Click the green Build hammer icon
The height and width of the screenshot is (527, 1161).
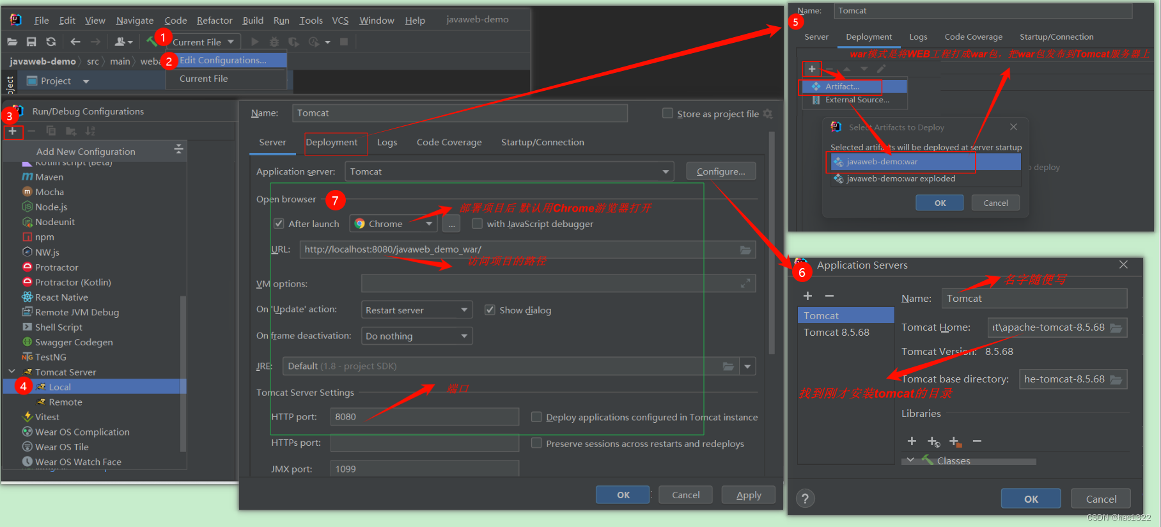pyautogui.click(x=152, y=41)
